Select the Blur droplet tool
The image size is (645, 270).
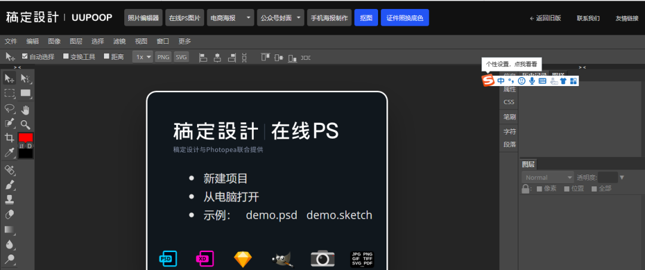click(x=10, y=244)
